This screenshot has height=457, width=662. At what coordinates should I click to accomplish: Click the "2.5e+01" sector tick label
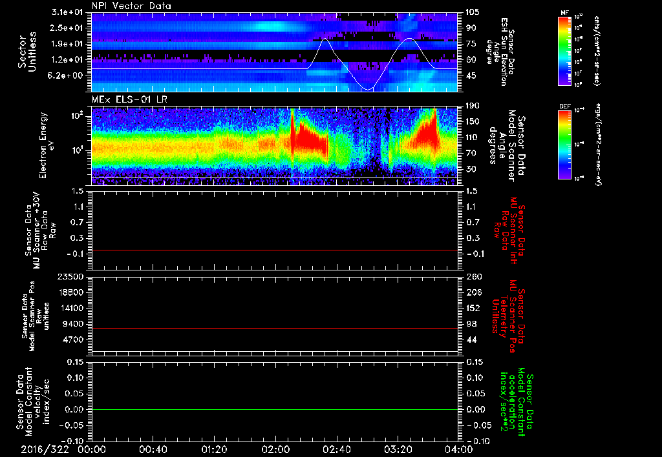click(x=67, y=28)
